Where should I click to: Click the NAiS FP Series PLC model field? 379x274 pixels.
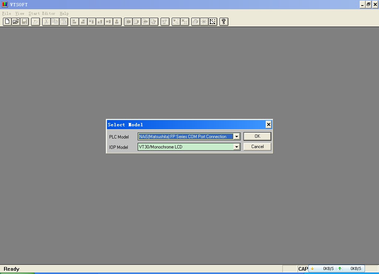185,137
